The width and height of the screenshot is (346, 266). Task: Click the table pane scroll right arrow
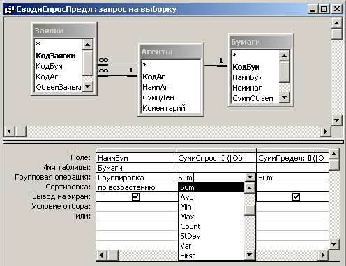[326, 132]
